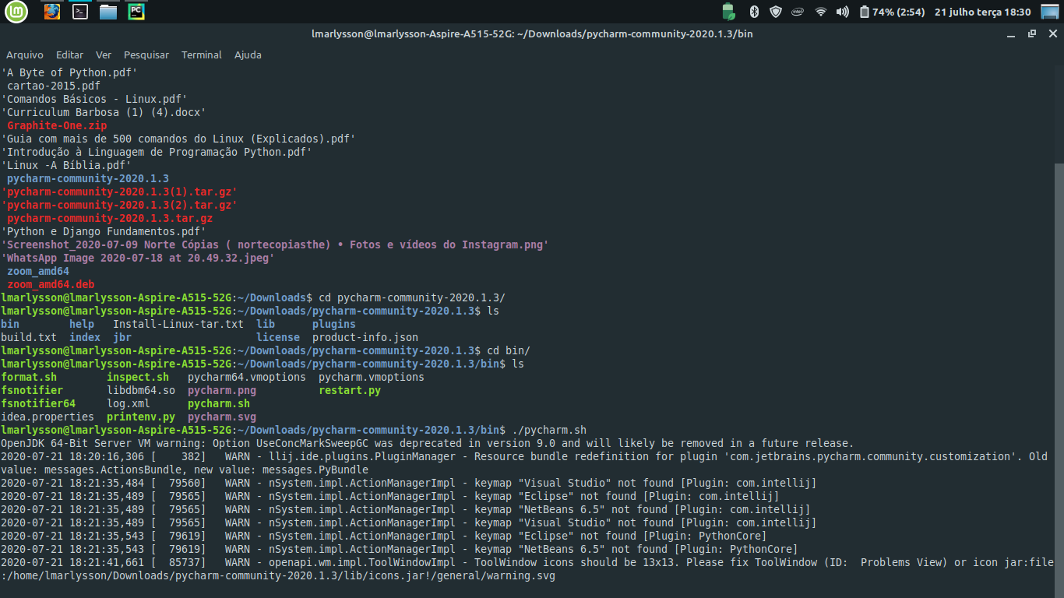1064x598 pixels.
Task: Click 'Python e Django Fundamentos.pdf' entry
Action: coord(104,231)
